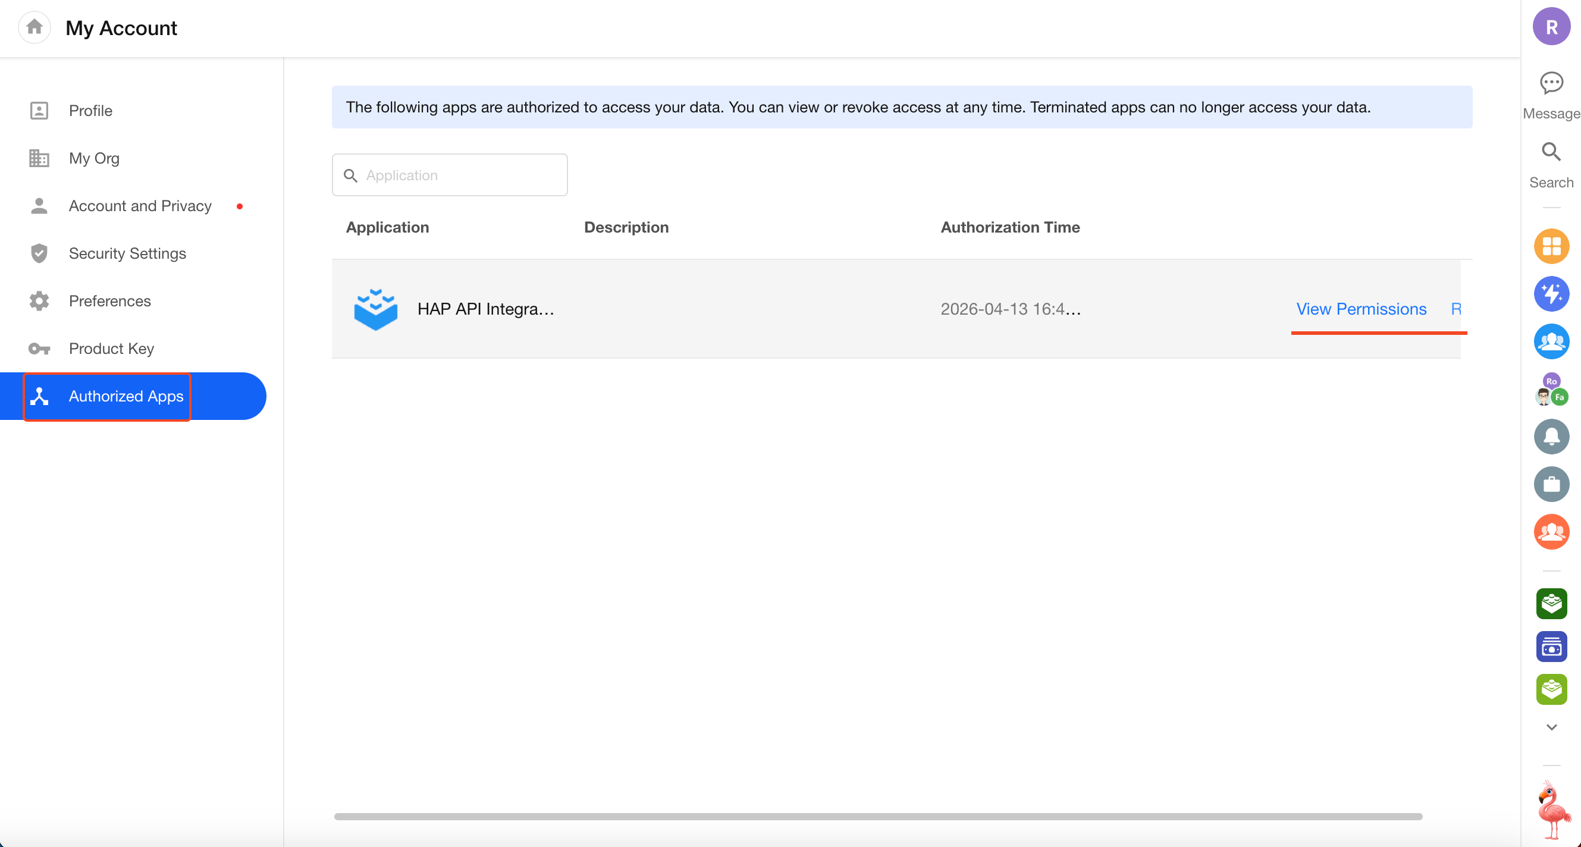1581x847 pixels.
Task: Click the horizontal scrollbar at bottom
Action: pyautogui.click(x=878, y=816)
